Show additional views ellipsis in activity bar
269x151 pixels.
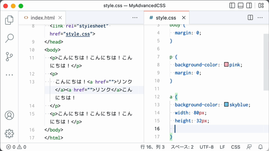9,75
